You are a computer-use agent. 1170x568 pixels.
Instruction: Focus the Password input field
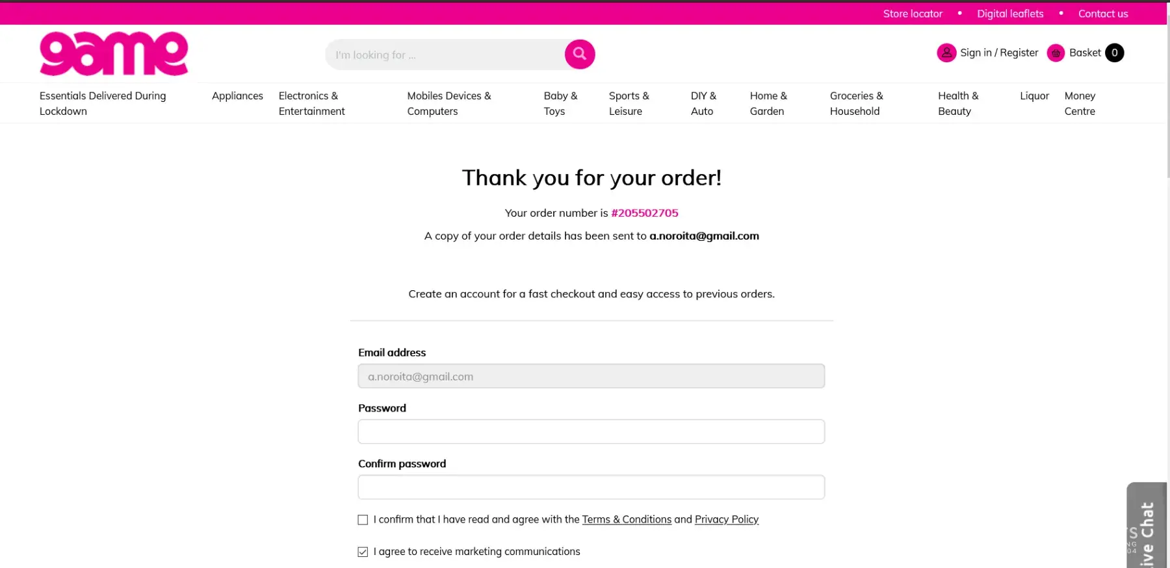coord(591,432)
